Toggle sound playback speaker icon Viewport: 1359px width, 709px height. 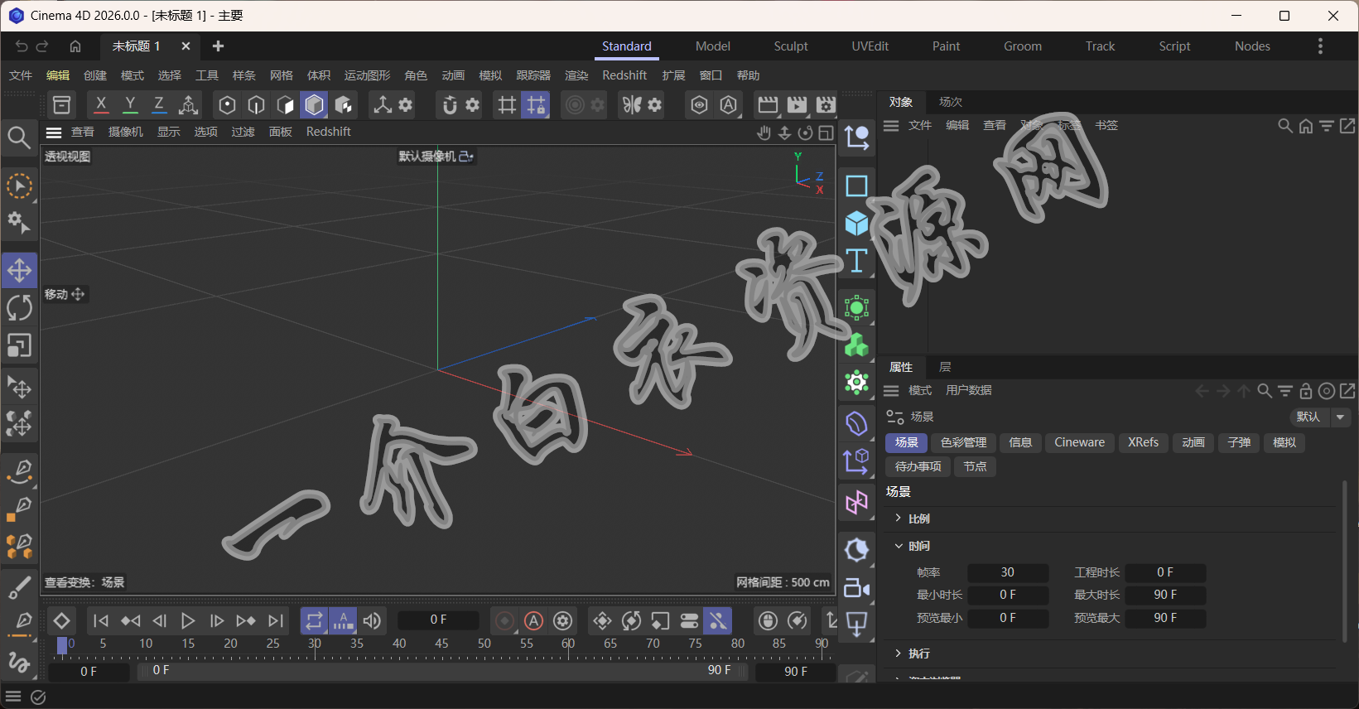coord(372,621)
